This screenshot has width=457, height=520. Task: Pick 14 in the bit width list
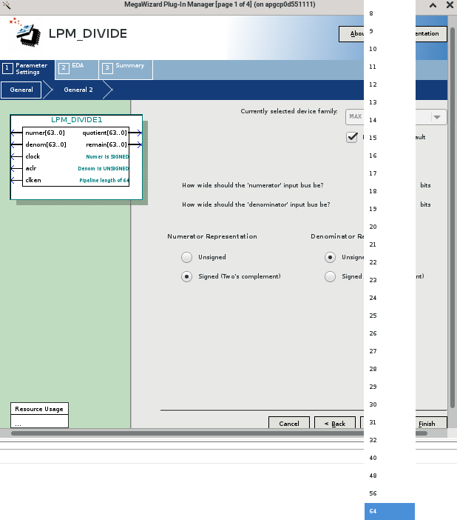click(390, 120)
